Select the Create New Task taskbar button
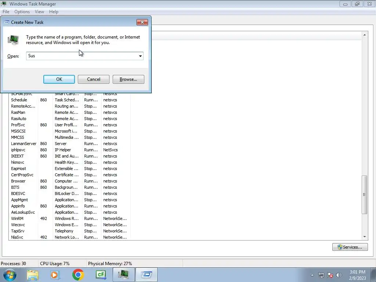Image resolution: width=376 pixels, height=282 pixels. pos(147,275)
